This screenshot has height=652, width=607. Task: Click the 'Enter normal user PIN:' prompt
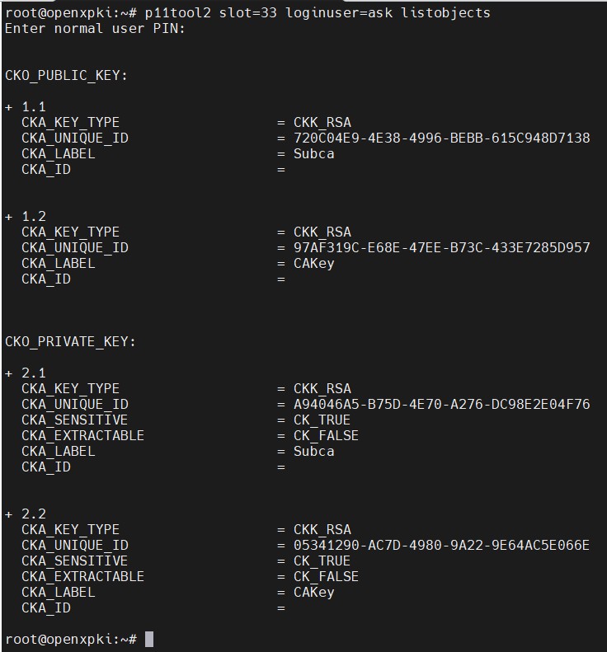tap(95, 29)
